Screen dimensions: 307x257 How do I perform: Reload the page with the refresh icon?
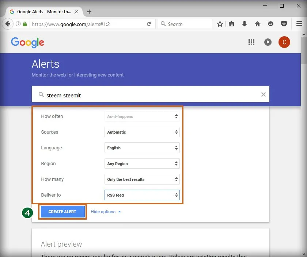[x=149, y=24]
